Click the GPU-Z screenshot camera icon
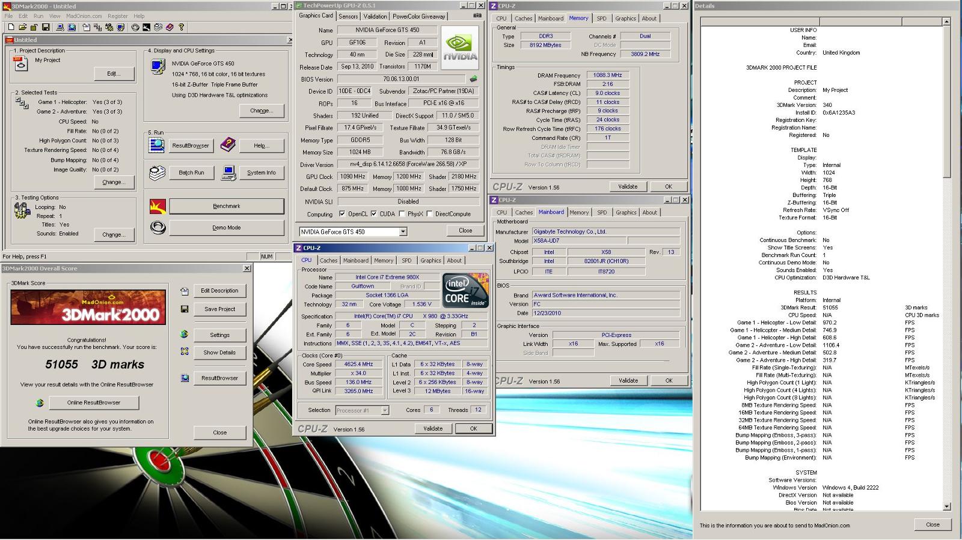 pyautogui.click(x=477, y=16)
